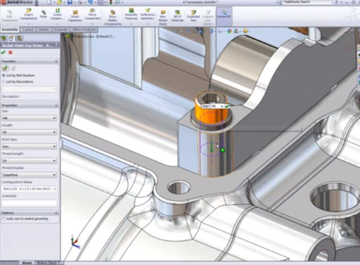The width and height of the screenshot is (360, 265).
Task: Click the Comment input field
Action: 29,203
